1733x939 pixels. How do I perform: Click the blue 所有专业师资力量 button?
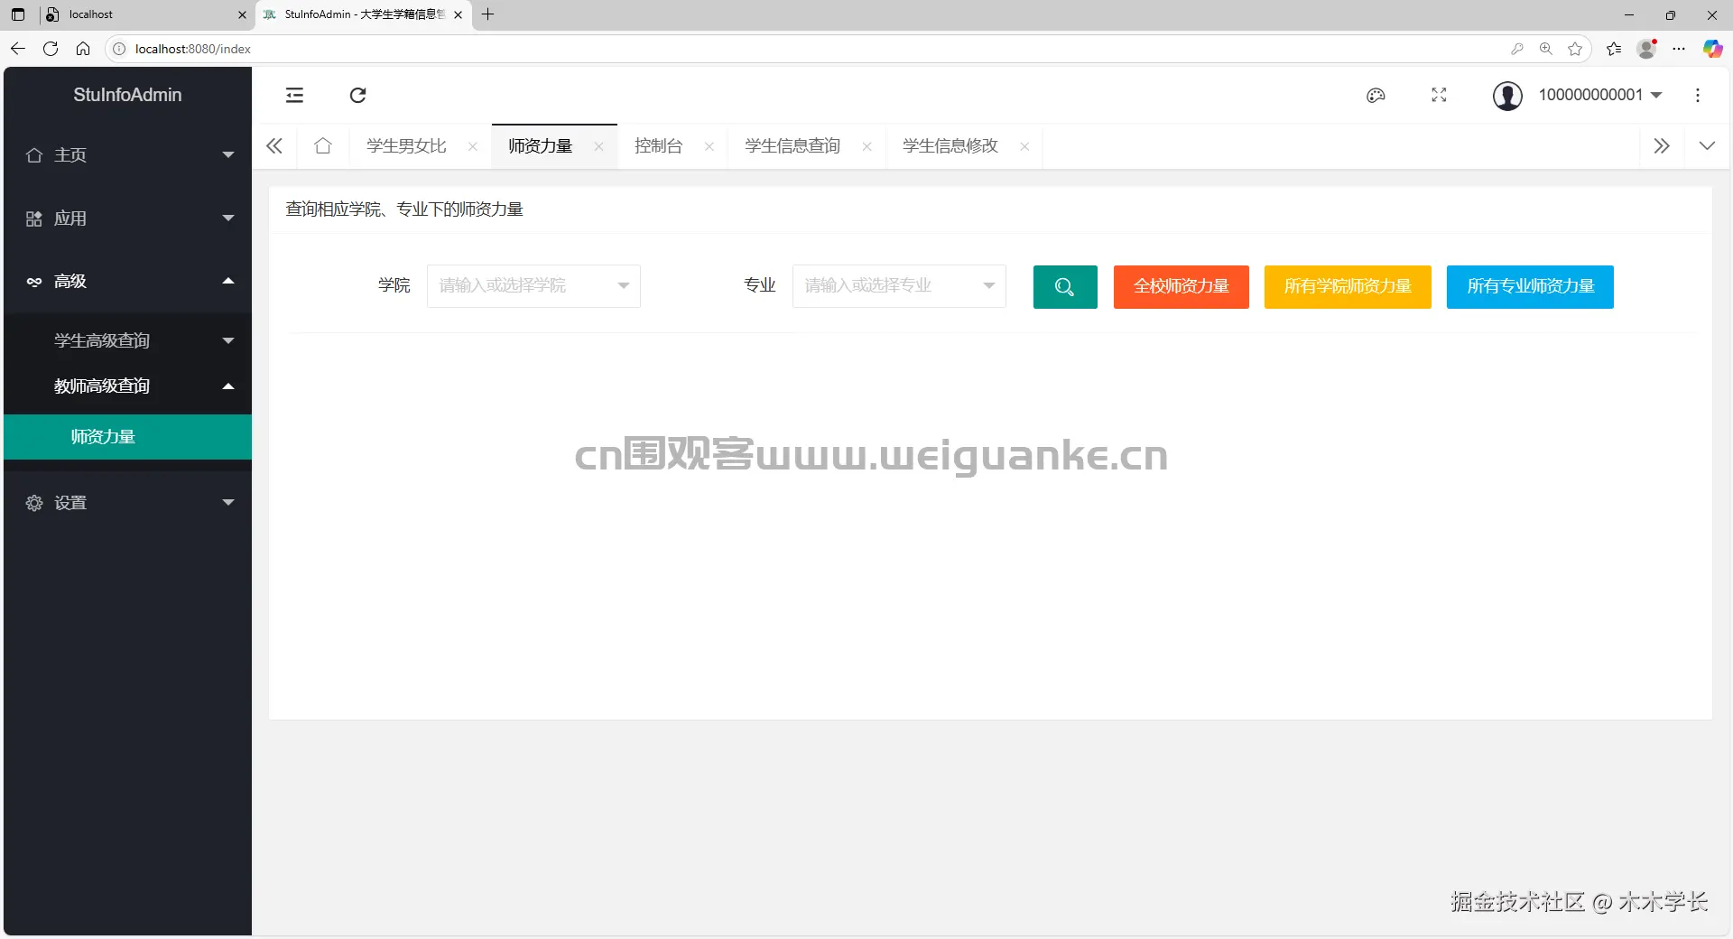coord(1529,286)
